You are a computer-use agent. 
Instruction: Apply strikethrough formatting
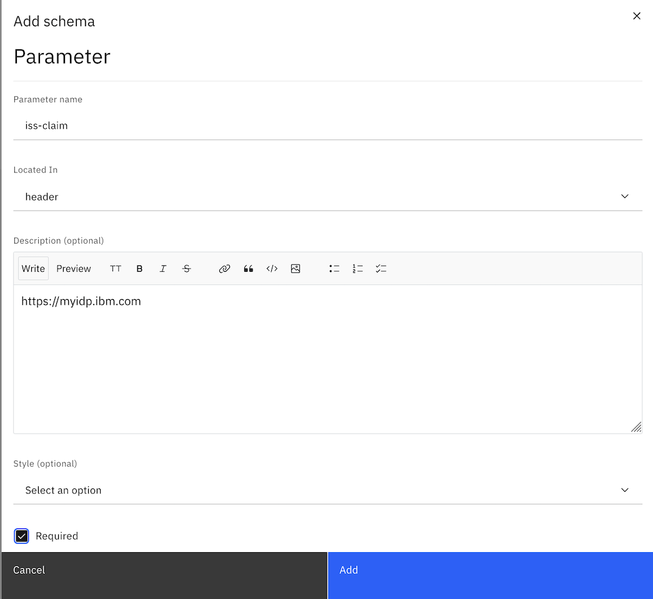pos(186,269)
